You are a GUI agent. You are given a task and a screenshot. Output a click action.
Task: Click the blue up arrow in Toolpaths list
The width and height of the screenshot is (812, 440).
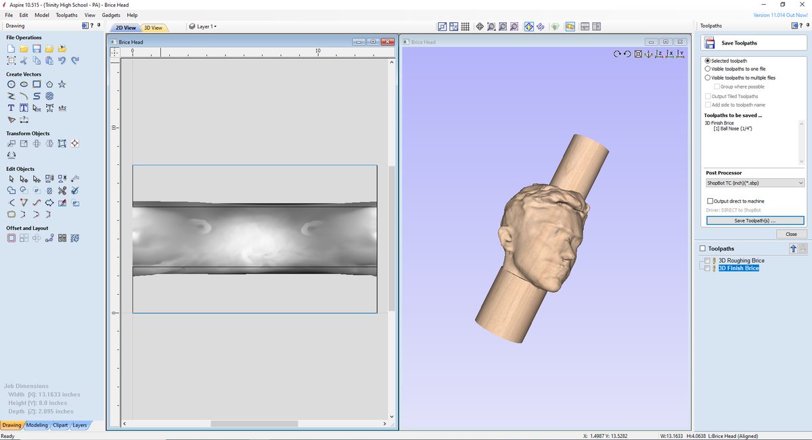[x=794, y=249]
